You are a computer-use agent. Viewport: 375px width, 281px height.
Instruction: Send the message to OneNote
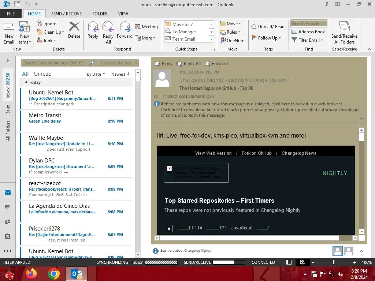point(232,40)
